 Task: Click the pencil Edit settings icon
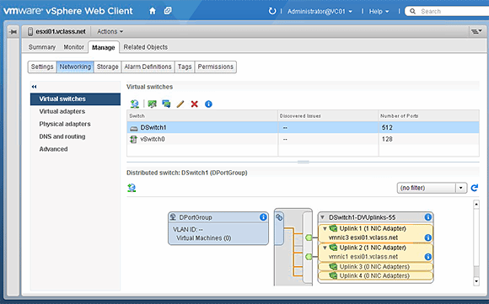coord(180,104)
